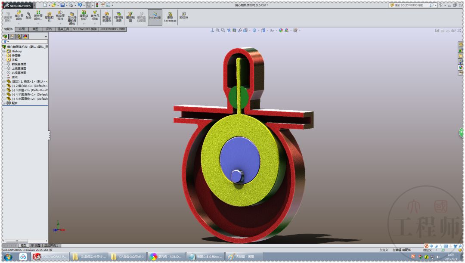
Task: Select the 3.活塞<1> component
Action: pos(19,90)
